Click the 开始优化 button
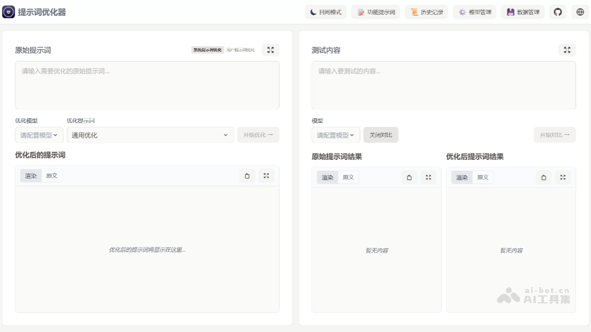The height and width of the screenshot is (332, 591). tap(258, 134)
